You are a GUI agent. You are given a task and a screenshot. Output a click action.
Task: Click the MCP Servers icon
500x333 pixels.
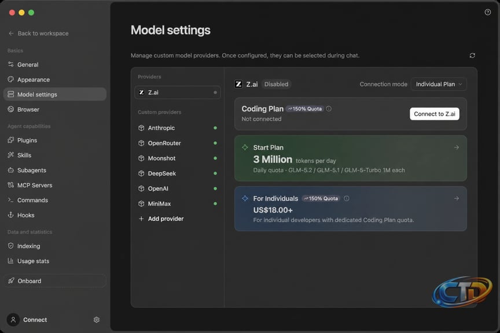11,185
